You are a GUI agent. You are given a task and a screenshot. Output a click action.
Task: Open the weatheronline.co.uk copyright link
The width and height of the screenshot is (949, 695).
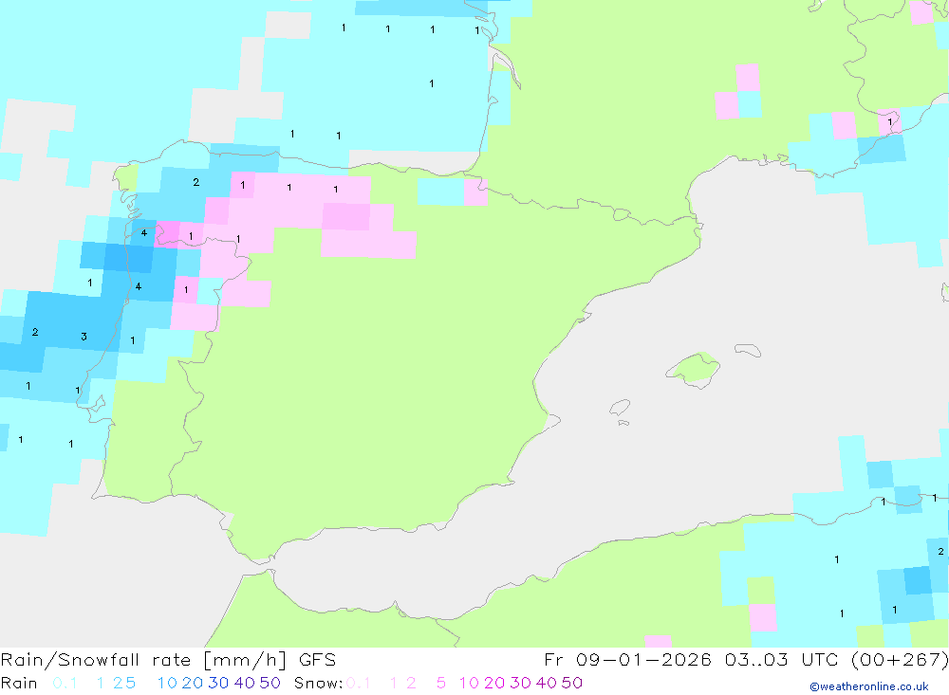coord(869,686)
